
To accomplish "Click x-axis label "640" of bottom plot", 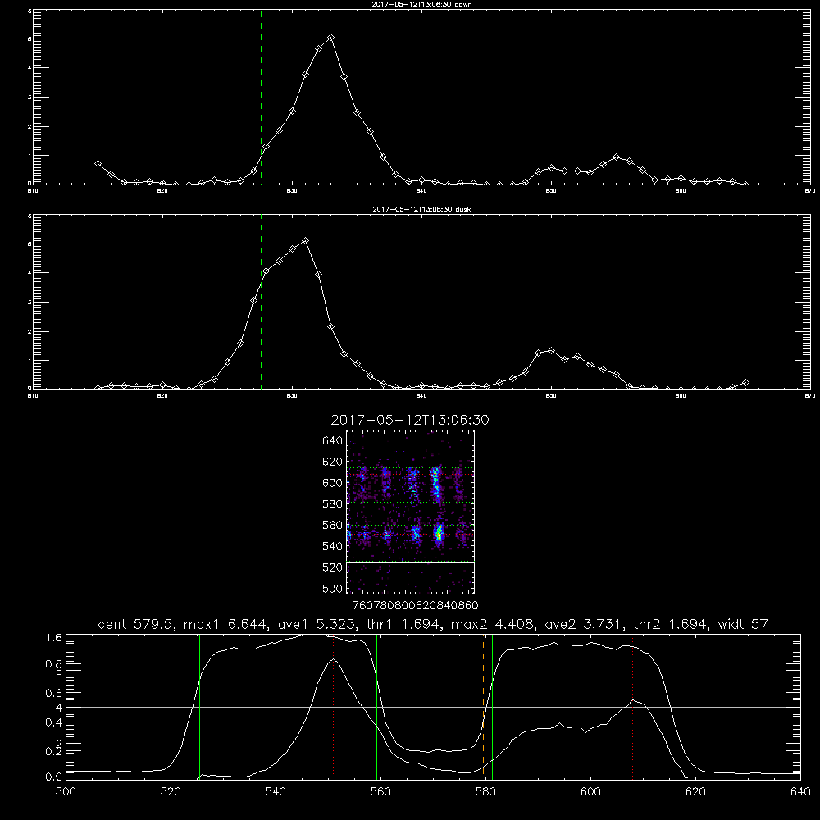I will click(800, 792).
